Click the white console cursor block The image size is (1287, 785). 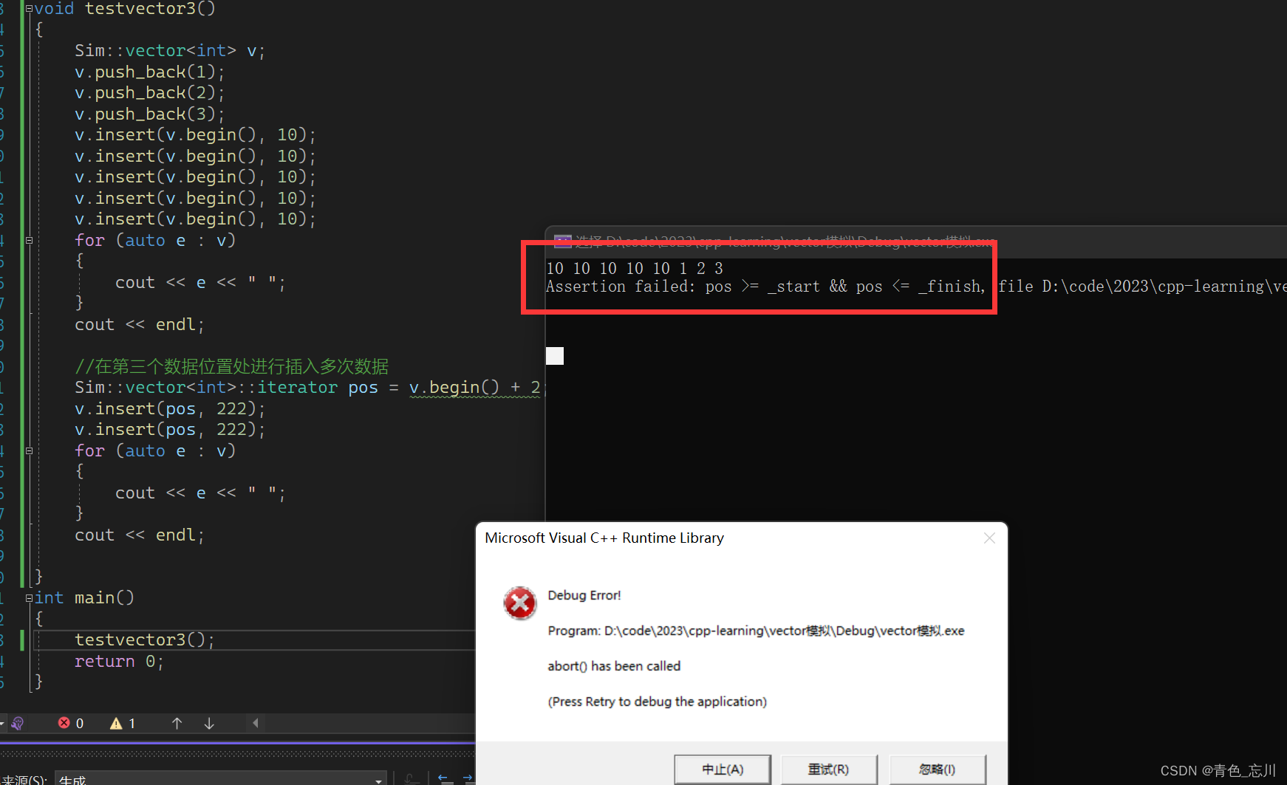(555, 356)
